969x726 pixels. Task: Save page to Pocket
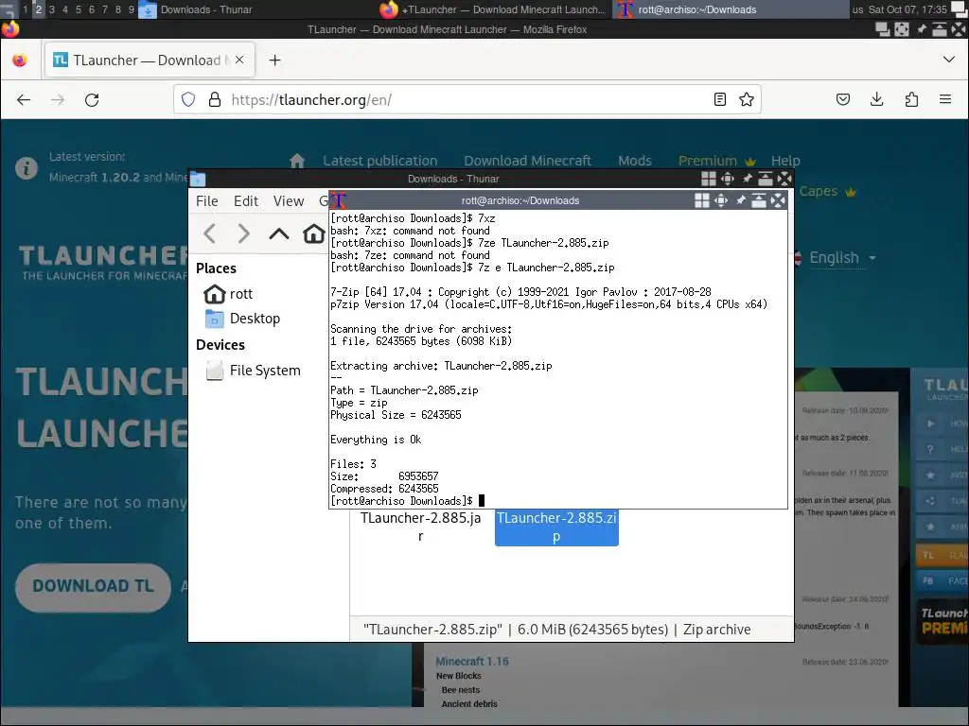843,99
